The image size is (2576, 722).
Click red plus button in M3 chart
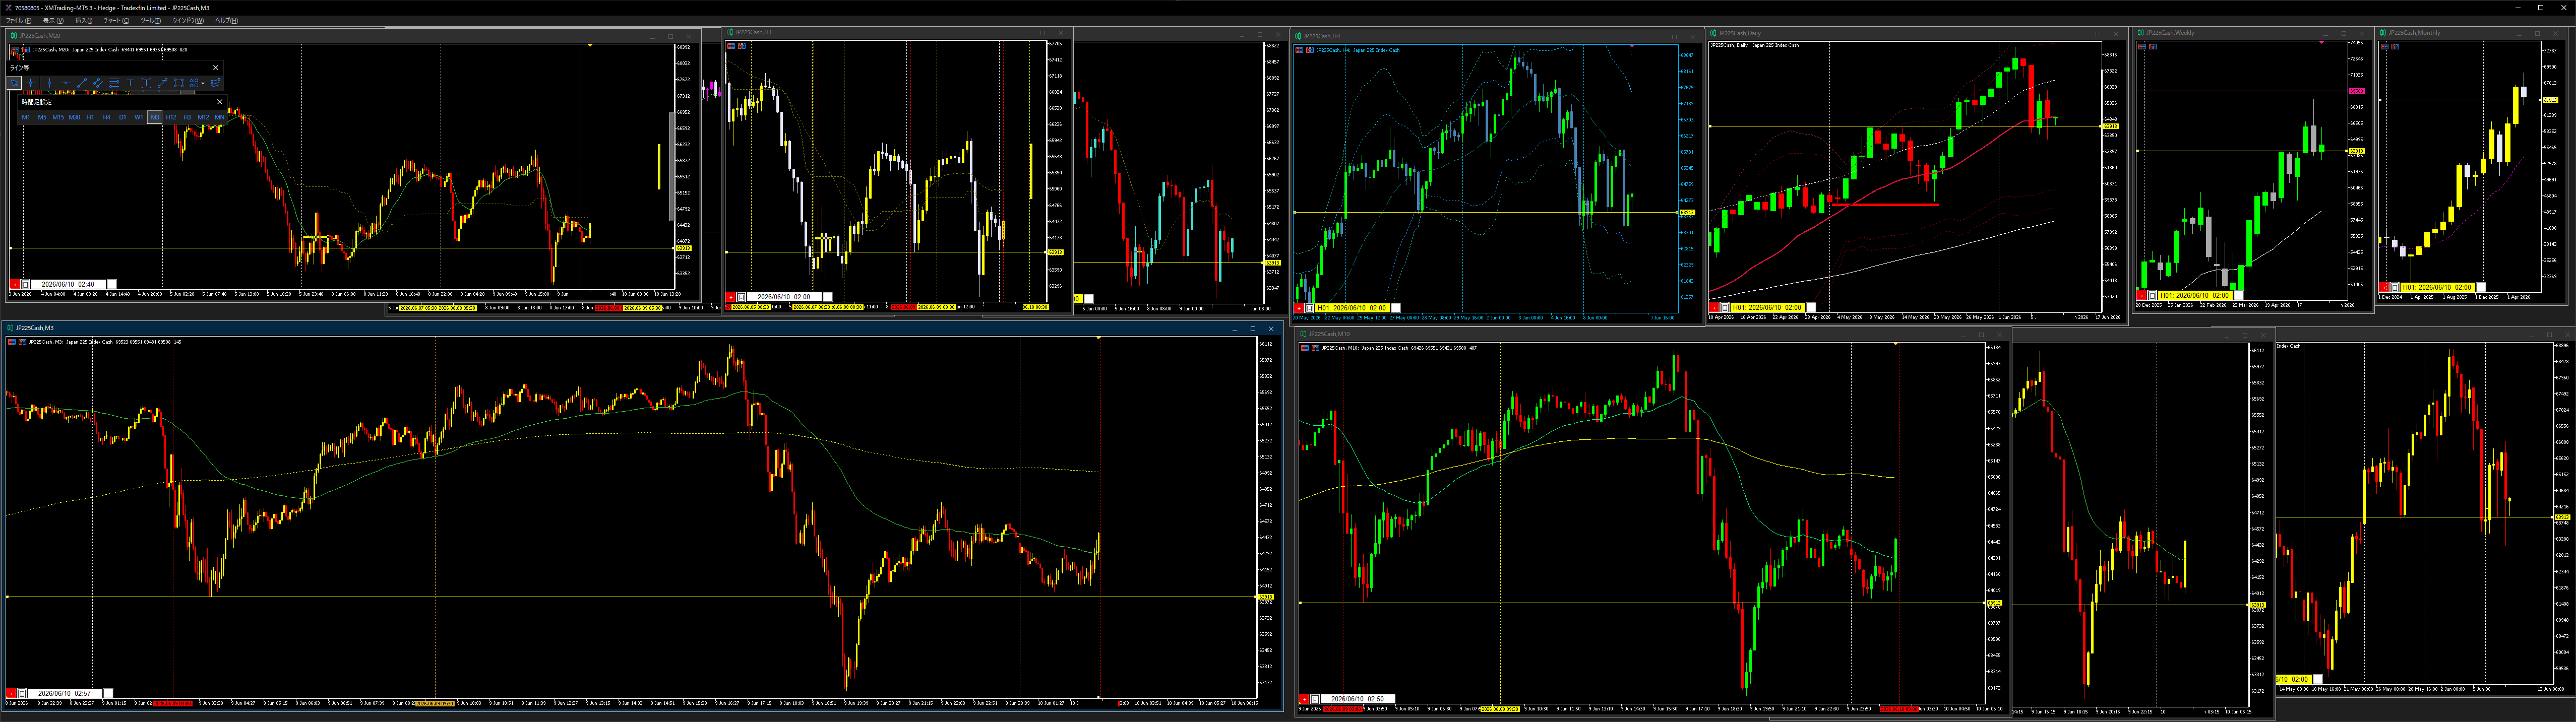(12, 693)
